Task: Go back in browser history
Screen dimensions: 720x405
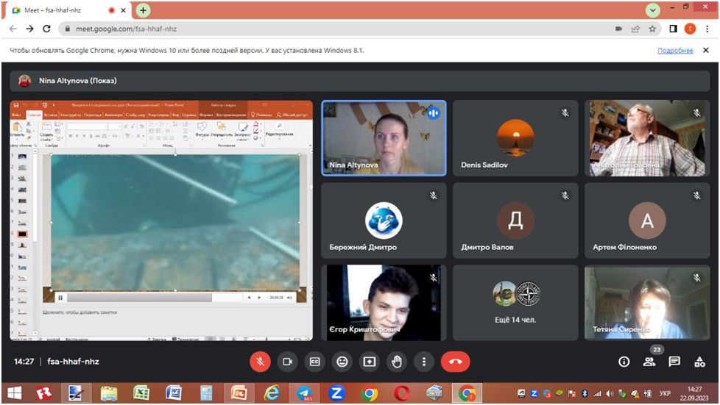Action: 13,29
